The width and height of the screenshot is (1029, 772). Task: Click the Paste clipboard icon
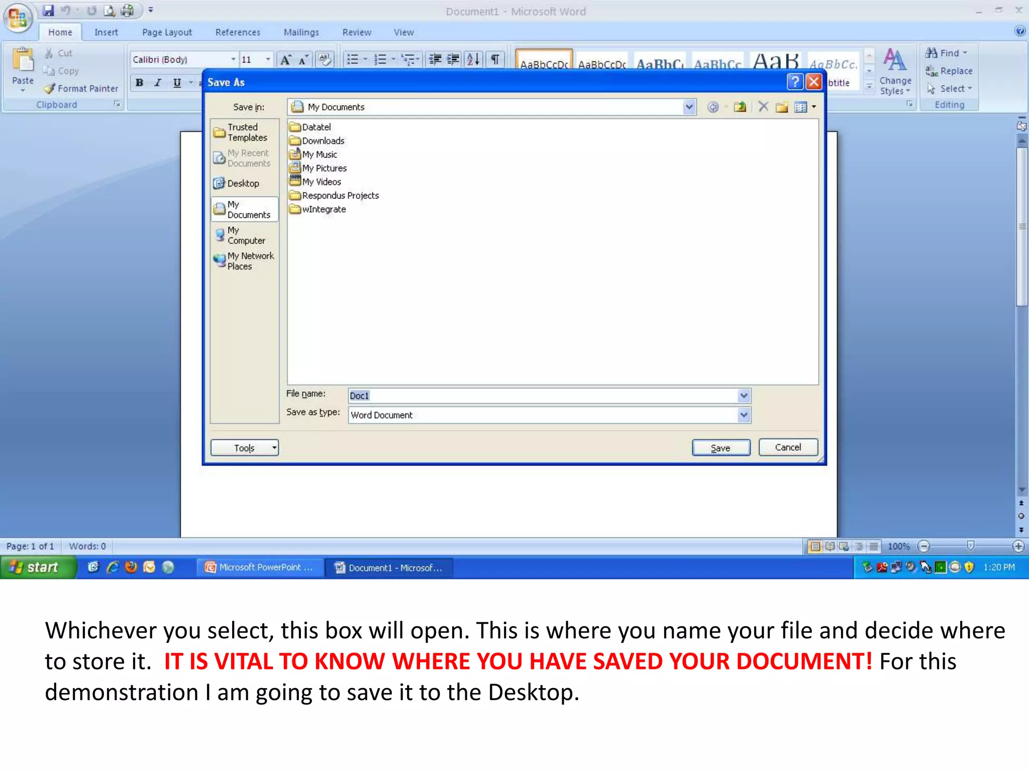tap(23, 60)
